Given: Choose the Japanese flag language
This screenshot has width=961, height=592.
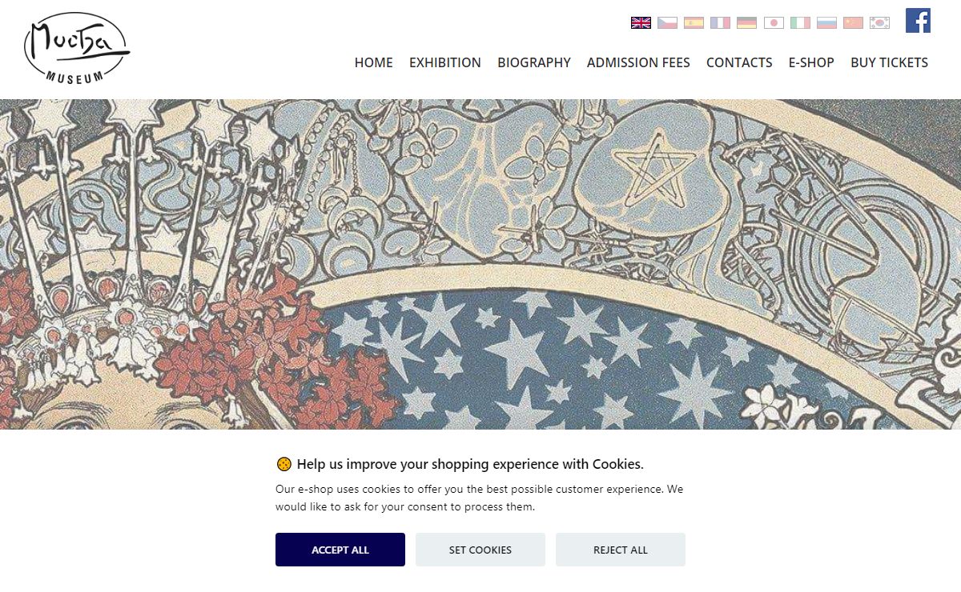Looking at the screenshot, I should click(x=774, y=22).
